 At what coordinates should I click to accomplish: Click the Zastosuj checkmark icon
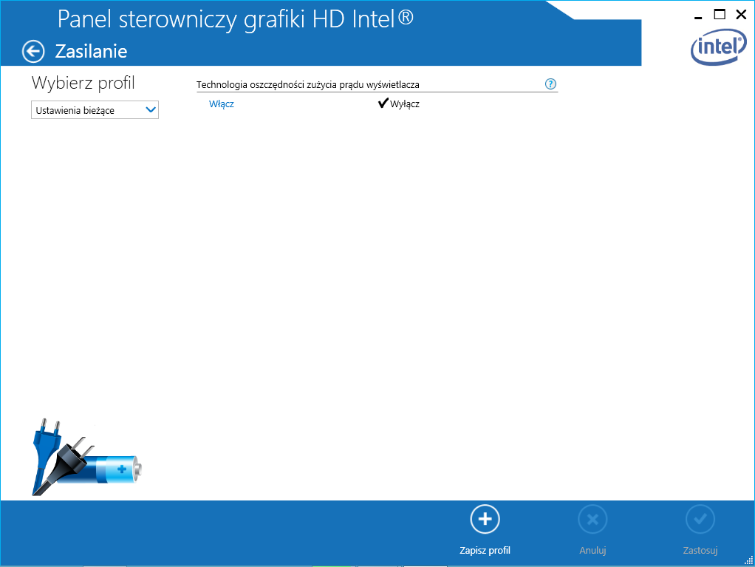[x=700, y=519]
